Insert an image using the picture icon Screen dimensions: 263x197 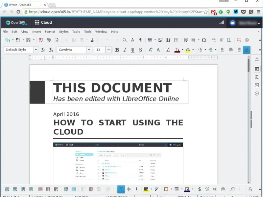[x=160, y=40]
